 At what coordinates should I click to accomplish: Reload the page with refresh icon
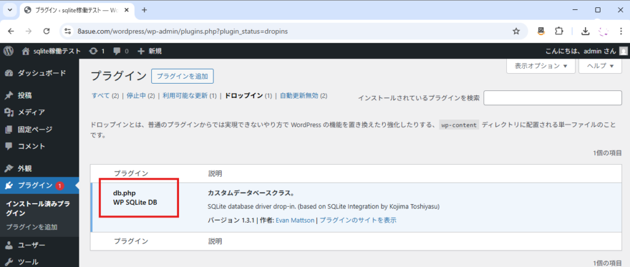47,31
